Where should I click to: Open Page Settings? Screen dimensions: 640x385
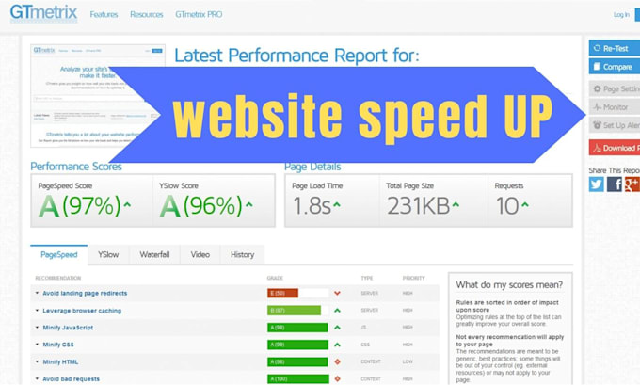tap(615, 88)
